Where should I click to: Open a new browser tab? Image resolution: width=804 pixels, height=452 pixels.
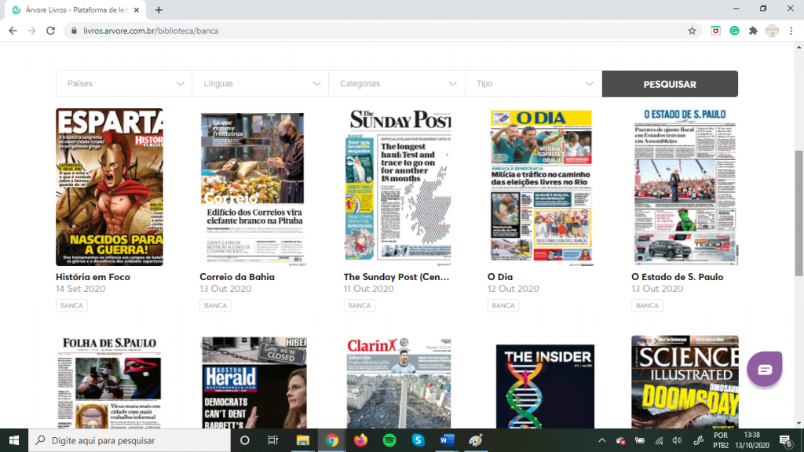pyautogui.click(x=159, y=10)
